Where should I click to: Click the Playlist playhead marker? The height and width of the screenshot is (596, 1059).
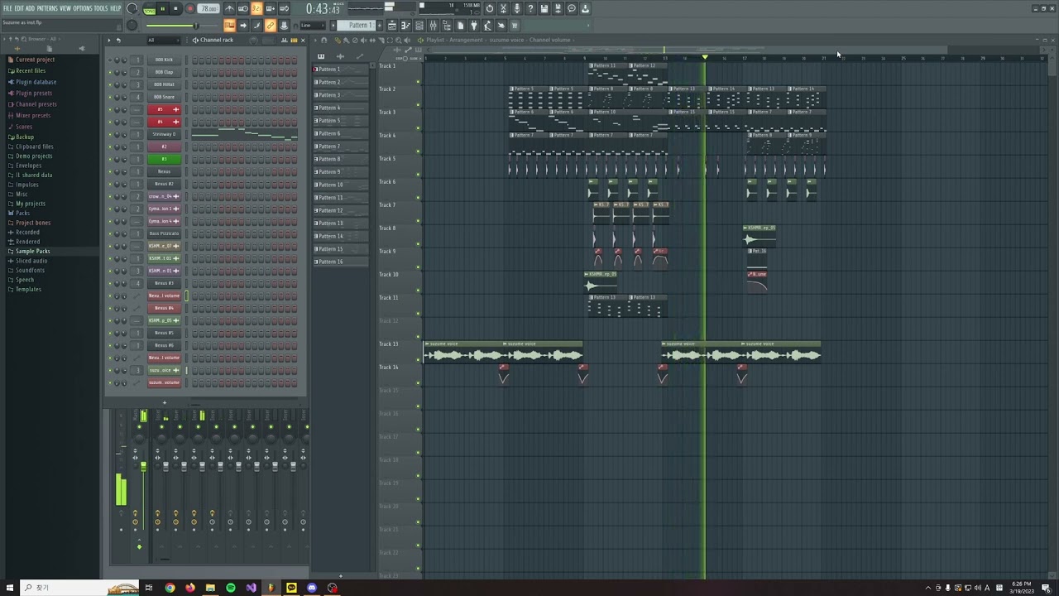pyautogui.click(x=705, y=57)
